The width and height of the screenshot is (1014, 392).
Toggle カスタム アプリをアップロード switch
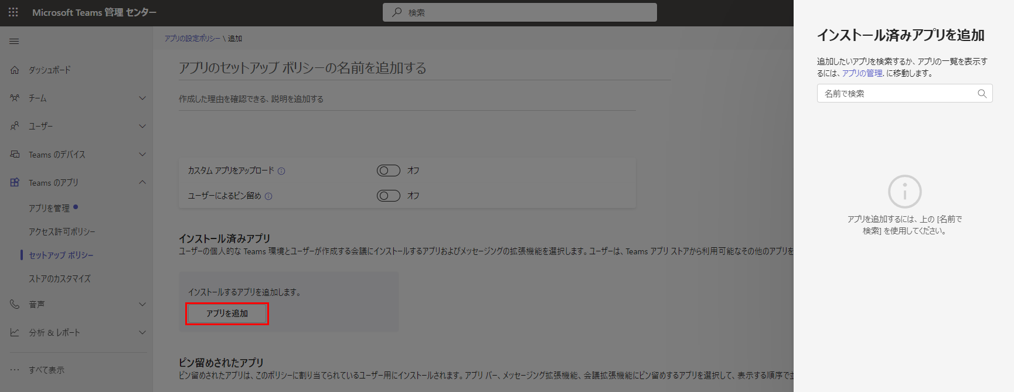coord(389,171)
